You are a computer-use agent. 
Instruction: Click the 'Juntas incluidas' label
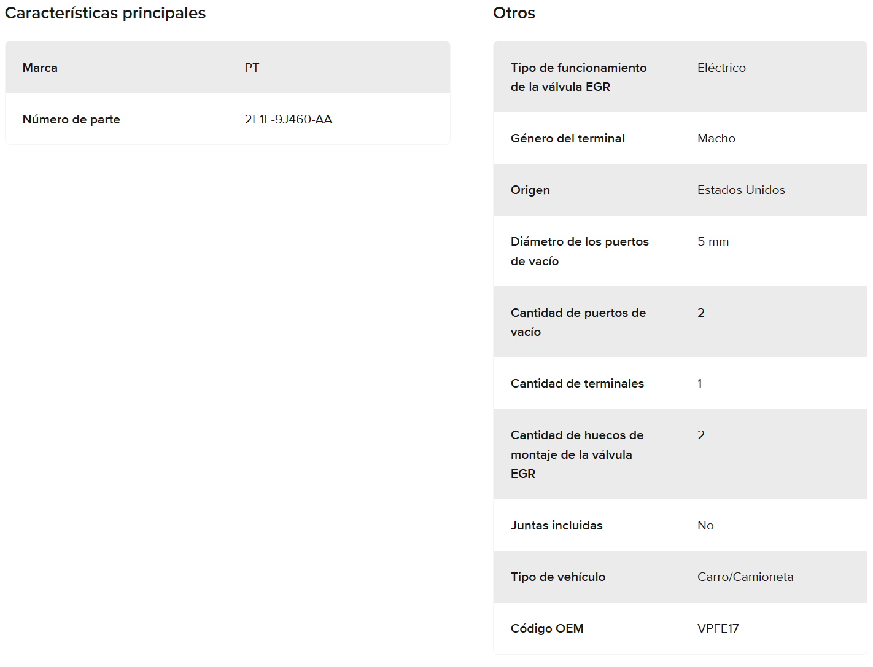(x=556, y=525)
